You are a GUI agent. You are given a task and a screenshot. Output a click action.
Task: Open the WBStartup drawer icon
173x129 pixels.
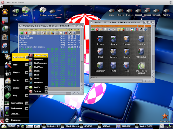(141, 53)
